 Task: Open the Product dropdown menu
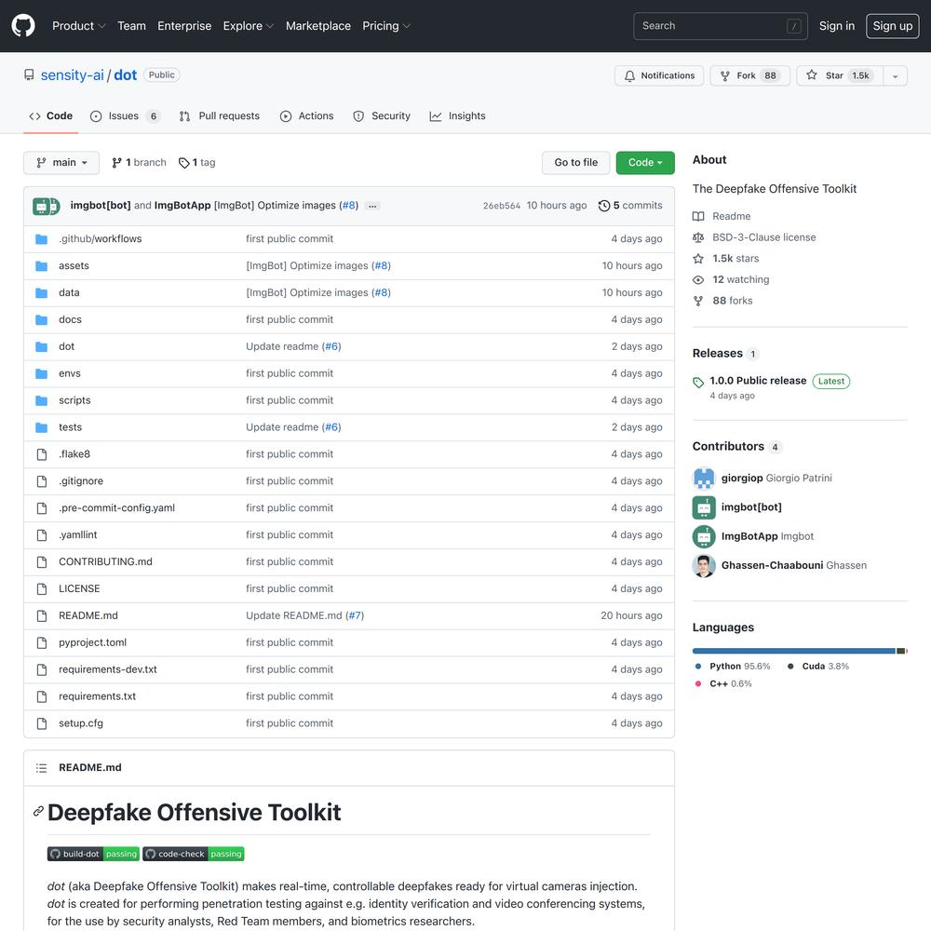click(x=78, y=26)
